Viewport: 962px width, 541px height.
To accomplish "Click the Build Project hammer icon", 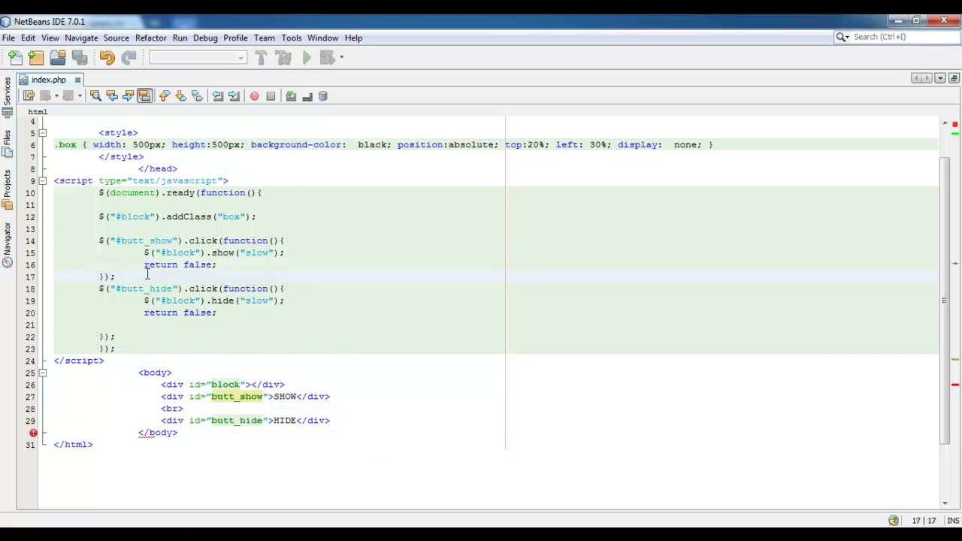I will pyautogui.click(x=261, y=57).
